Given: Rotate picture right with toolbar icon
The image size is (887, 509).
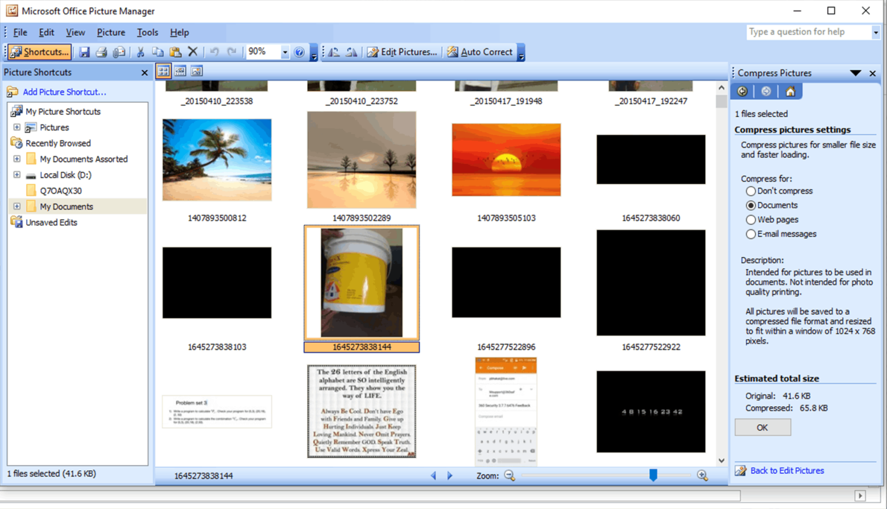Looking at the screenshot, I should 351,52.
